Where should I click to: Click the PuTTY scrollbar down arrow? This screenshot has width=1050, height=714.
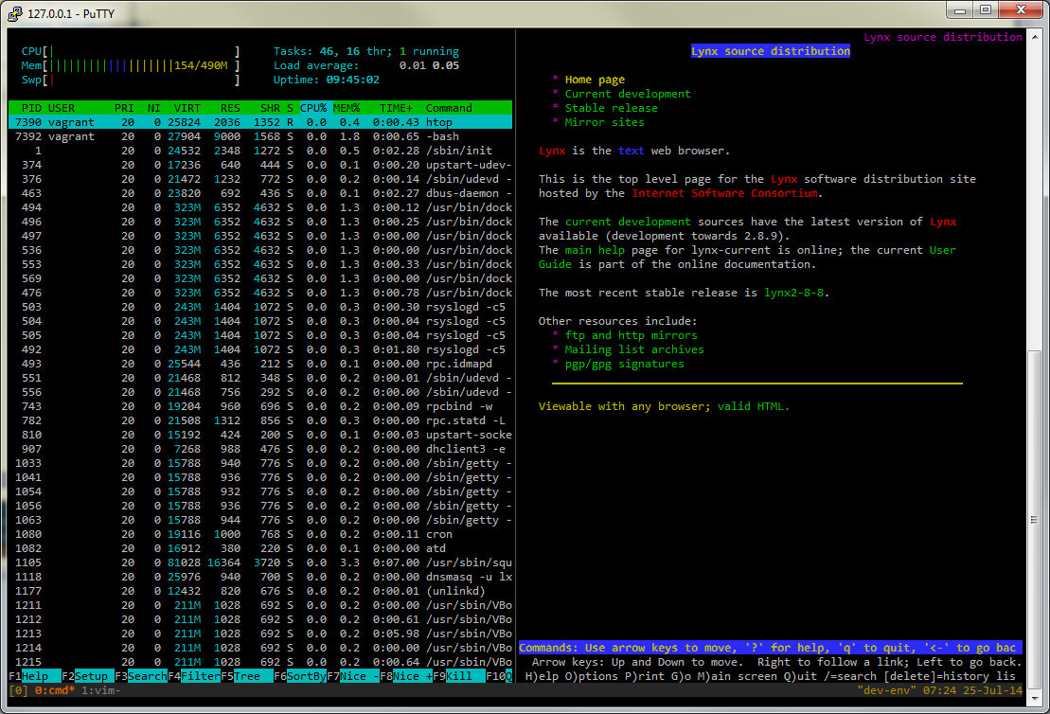pos(1035,698)
